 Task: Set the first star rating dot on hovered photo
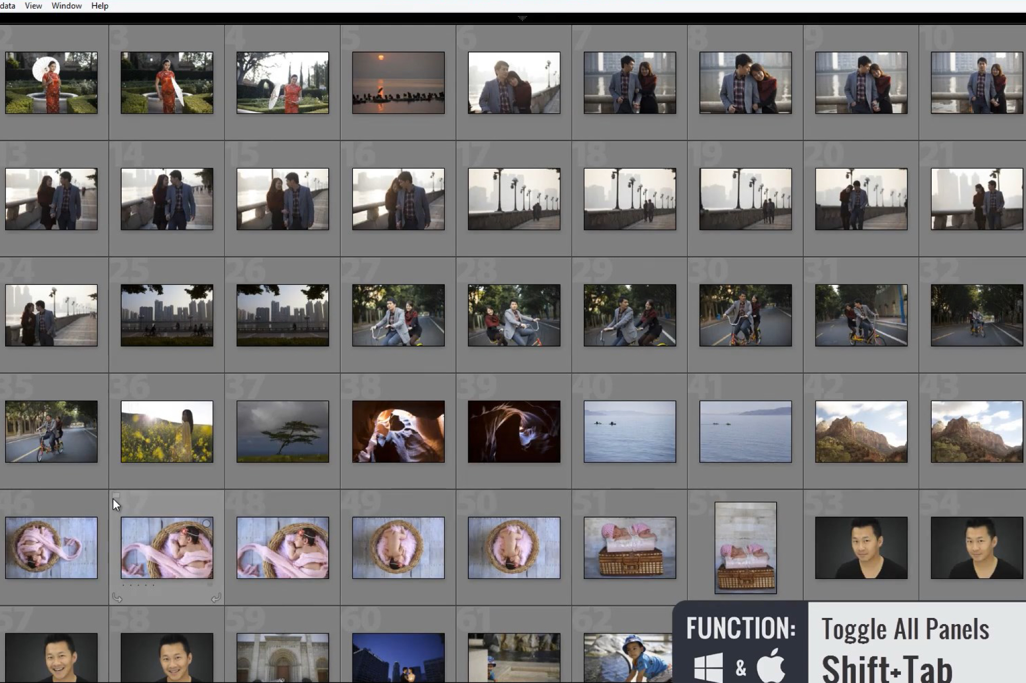[x=124, y=585]
